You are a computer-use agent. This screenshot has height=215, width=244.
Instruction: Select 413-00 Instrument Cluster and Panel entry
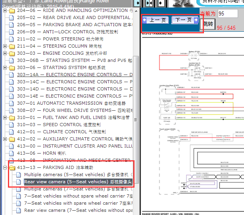[75, 146]
